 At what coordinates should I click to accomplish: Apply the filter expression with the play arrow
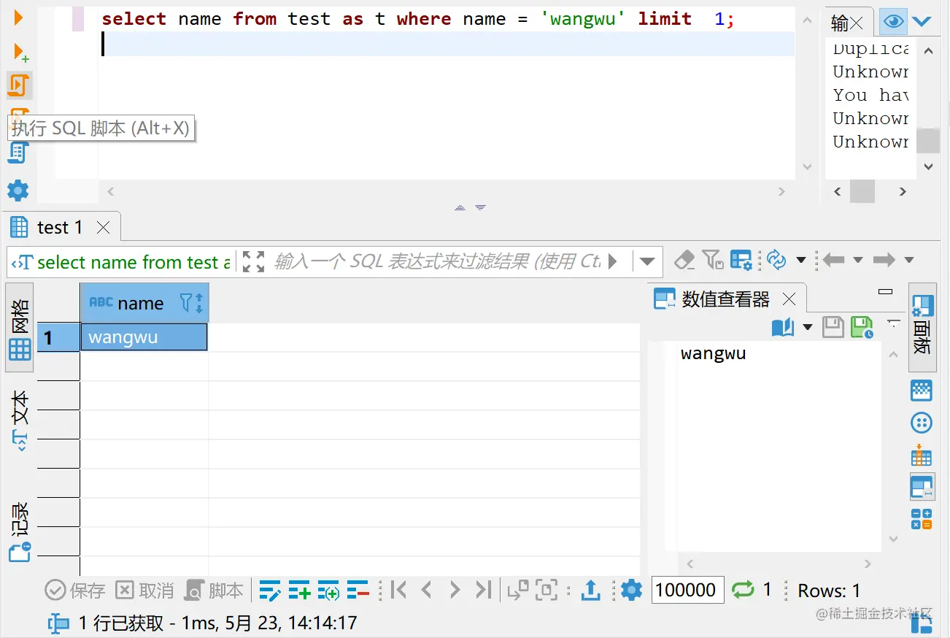click(613, 261)
